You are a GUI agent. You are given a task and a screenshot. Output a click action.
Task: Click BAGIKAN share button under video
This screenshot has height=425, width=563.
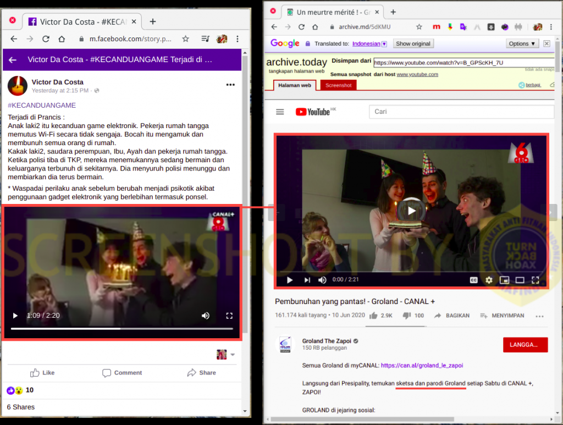pos(452,316)
